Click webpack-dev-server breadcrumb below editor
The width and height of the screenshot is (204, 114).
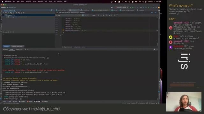click(x=79, y=47)
